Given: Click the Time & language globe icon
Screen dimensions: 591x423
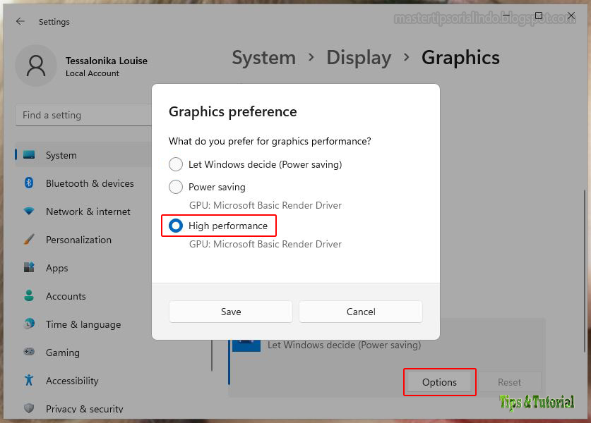Looking at the screenshot, I should pyautogui.click(x=29, y=324).
